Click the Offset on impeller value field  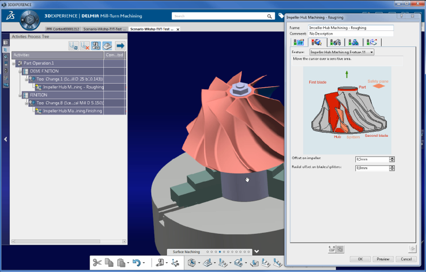click(x=371, y=159)
